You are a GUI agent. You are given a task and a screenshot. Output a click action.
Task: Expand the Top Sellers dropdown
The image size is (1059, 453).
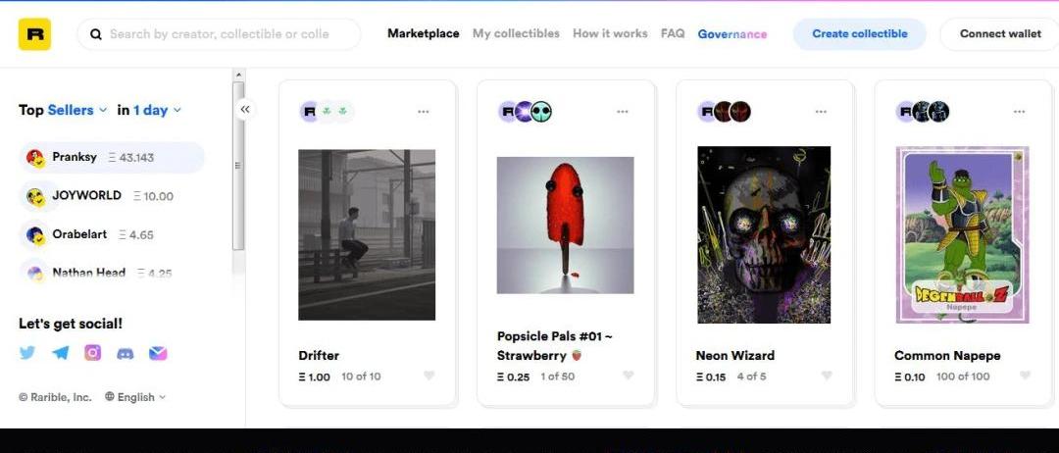tap(77, 110)
